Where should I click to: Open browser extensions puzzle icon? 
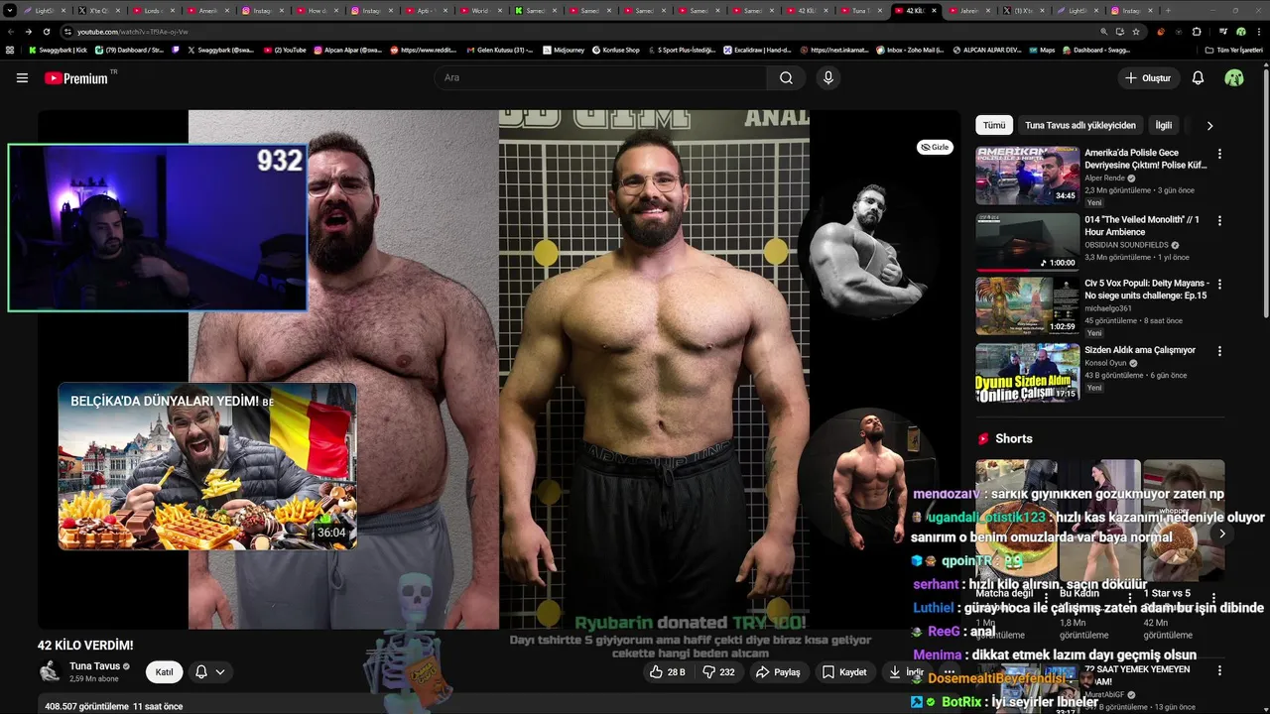(x=1197, y=32)
